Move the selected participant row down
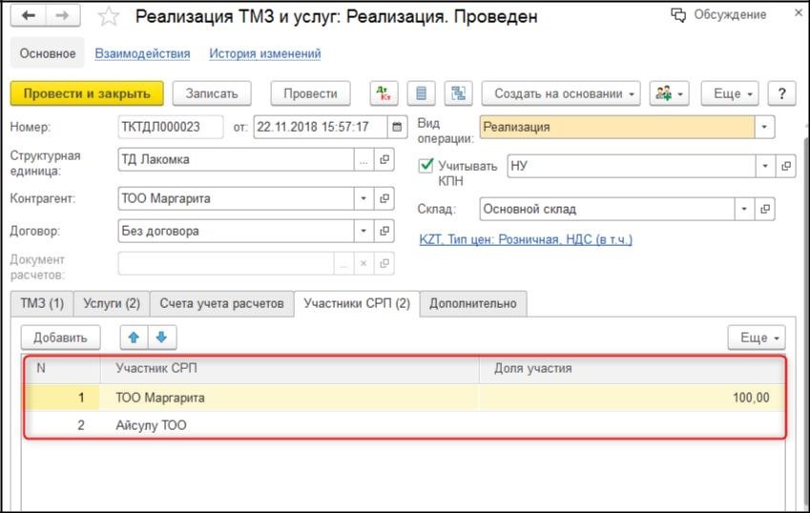Screen dimensions: 810x513 [x=161, y=338]
